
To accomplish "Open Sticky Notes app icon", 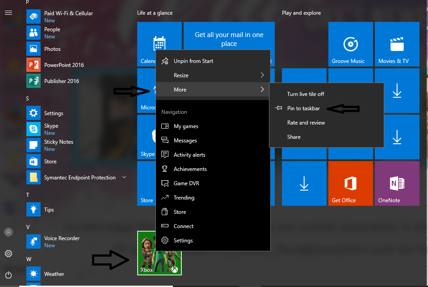I will tap(34, 145).
